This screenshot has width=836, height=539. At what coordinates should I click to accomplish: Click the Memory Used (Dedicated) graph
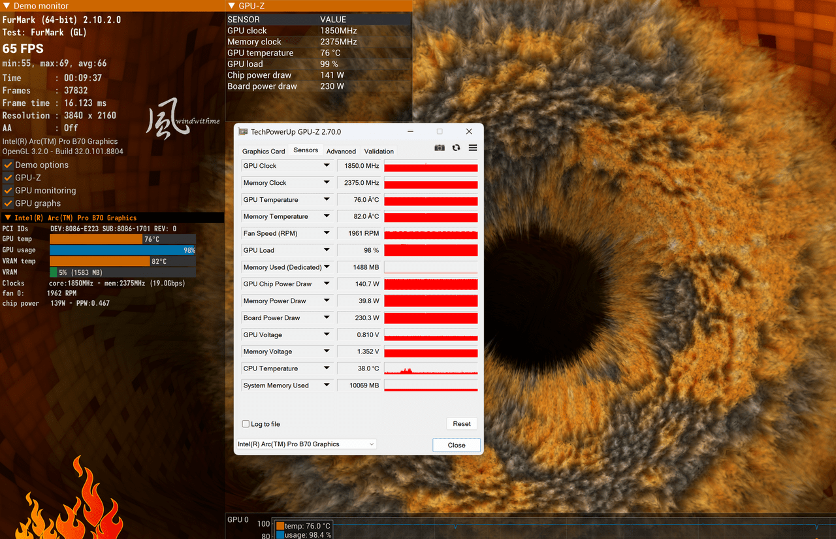point(431,267)
